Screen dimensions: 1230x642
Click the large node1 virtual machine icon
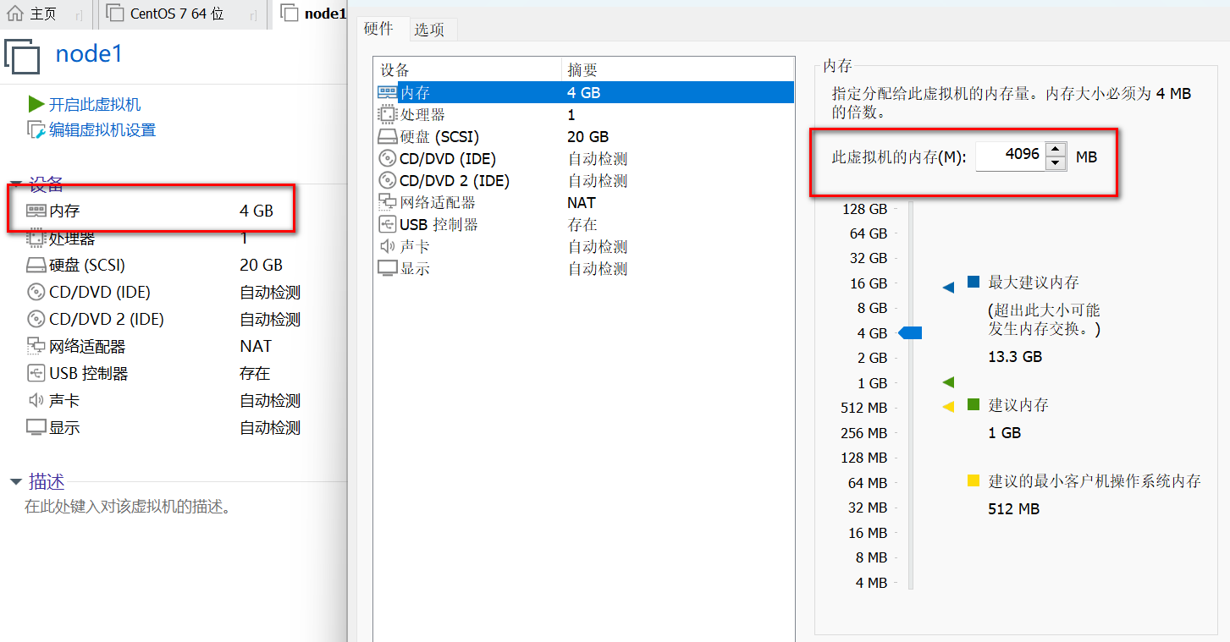pos(23,57)
